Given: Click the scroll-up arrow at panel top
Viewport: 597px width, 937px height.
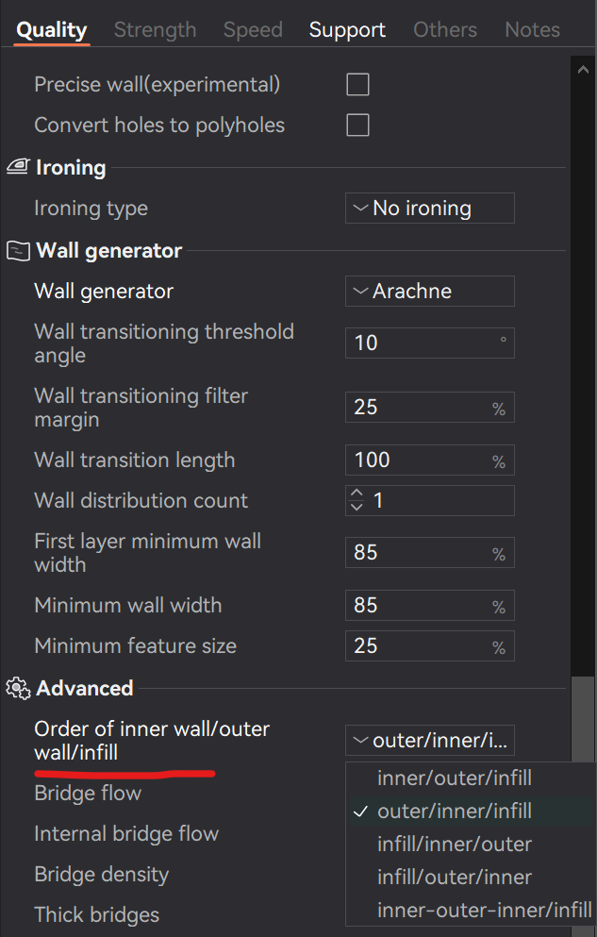Looking at the screenshot, I should coord(583,70).
